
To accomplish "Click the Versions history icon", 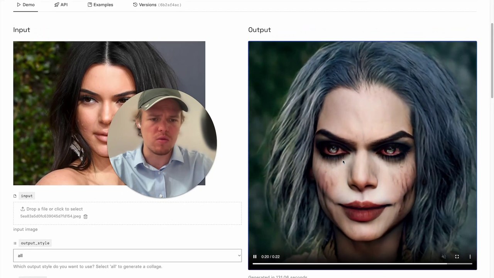I will pos(135,5).
